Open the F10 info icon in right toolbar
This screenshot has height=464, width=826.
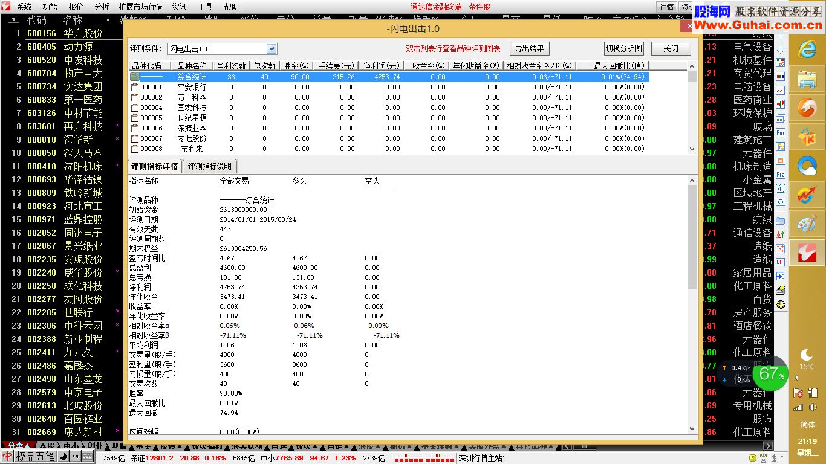(x=781, y=132)
